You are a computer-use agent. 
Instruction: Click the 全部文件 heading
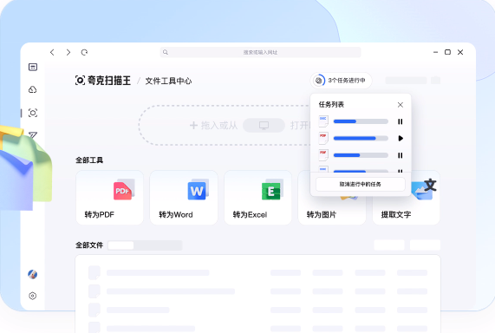click(x=89, y=245)
